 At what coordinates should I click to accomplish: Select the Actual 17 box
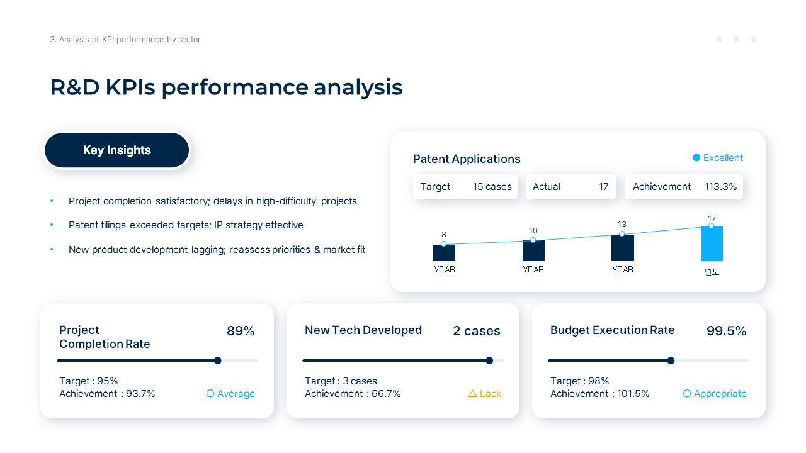tap(570, 187)
